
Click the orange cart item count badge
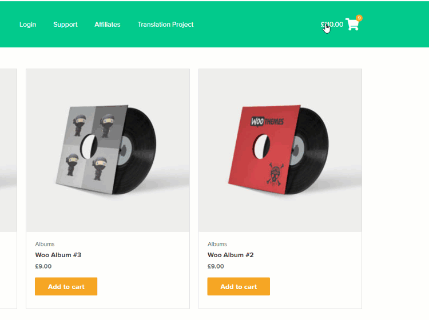[x=359, y=18]
